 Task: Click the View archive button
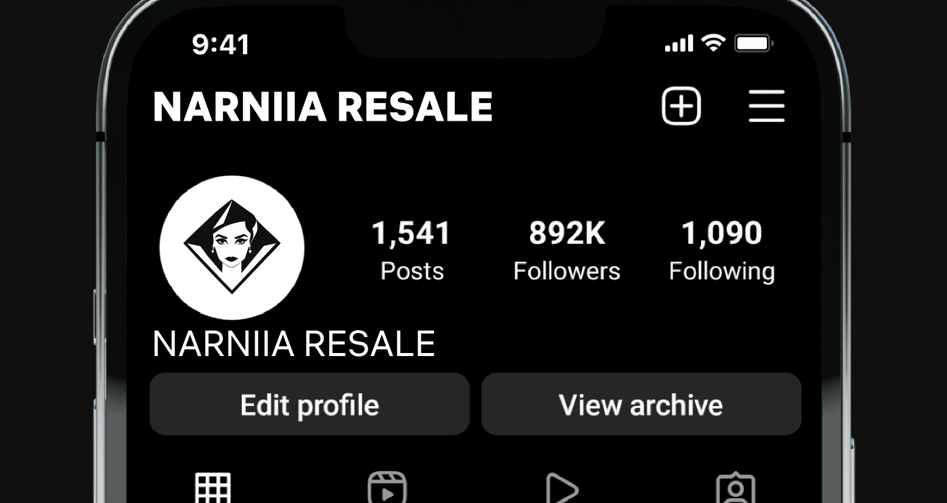(x=641, y=404)
